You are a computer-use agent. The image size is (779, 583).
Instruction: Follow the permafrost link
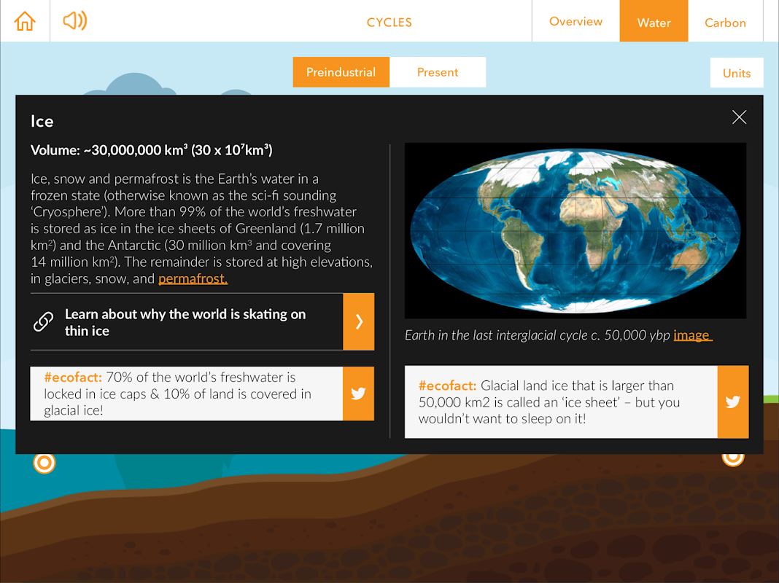tap(193, 279)
